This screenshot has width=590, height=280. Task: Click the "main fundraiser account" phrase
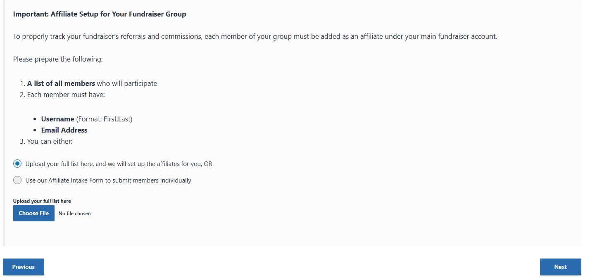pyautogui.click(x=459, y=36)
